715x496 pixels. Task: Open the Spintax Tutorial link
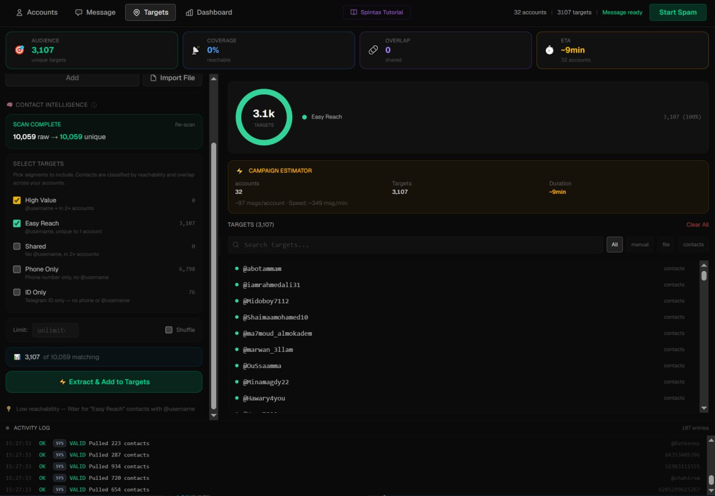(x=376, y=12)
